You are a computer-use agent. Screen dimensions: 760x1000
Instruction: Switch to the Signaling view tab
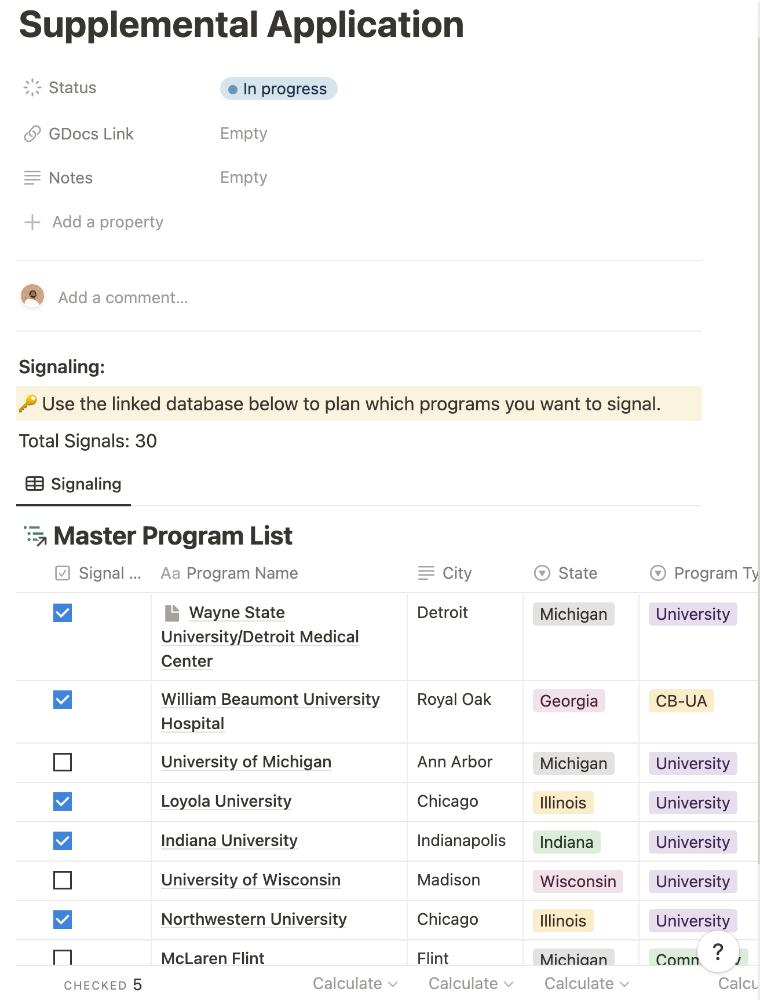coord(74,484)
